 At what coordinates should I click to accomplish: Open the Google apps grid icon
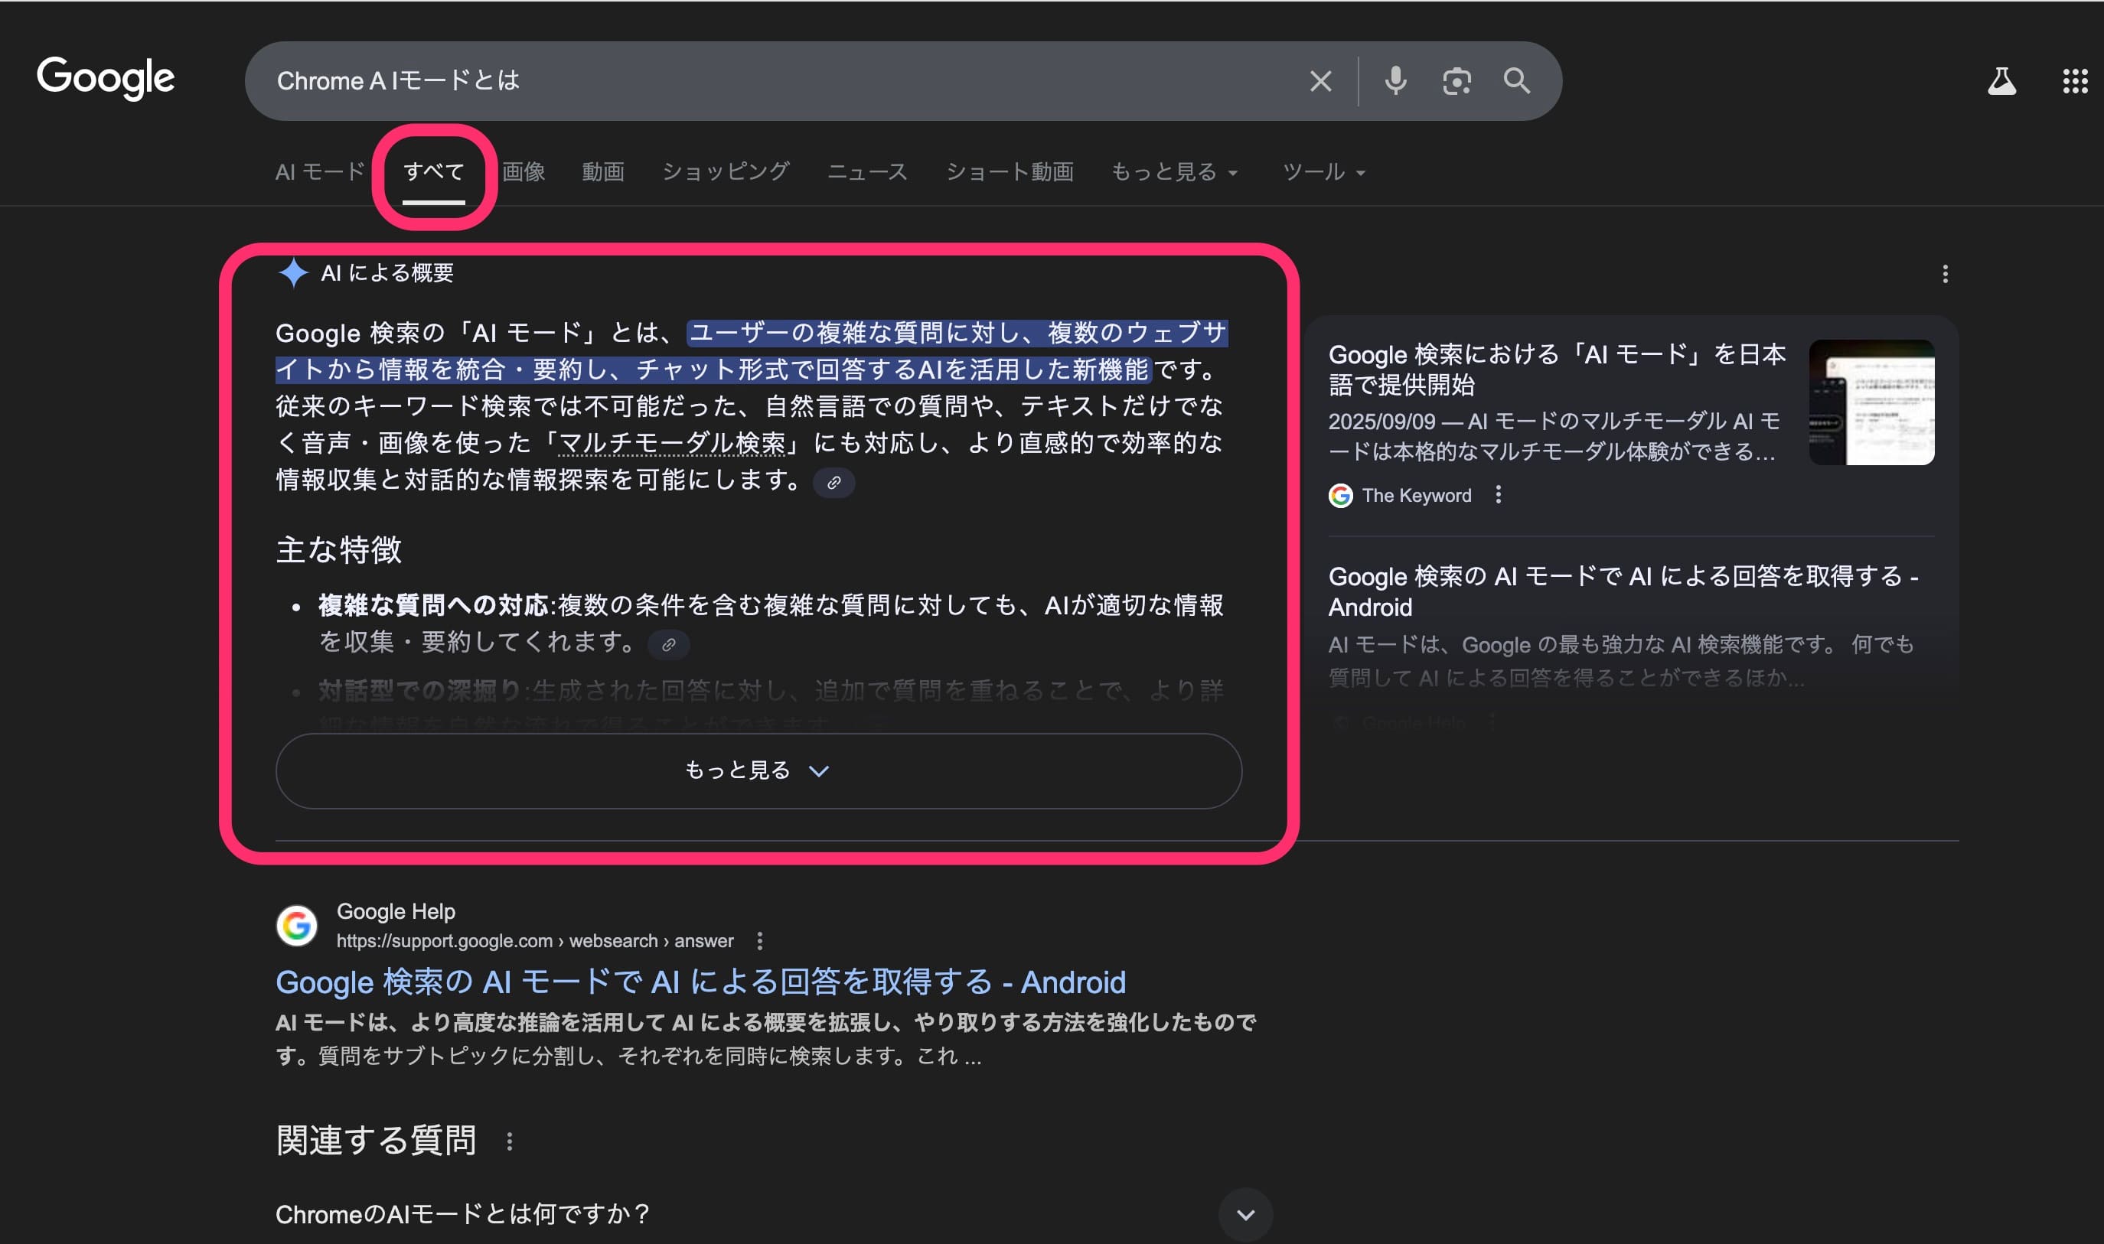[x=2075, y=81]
